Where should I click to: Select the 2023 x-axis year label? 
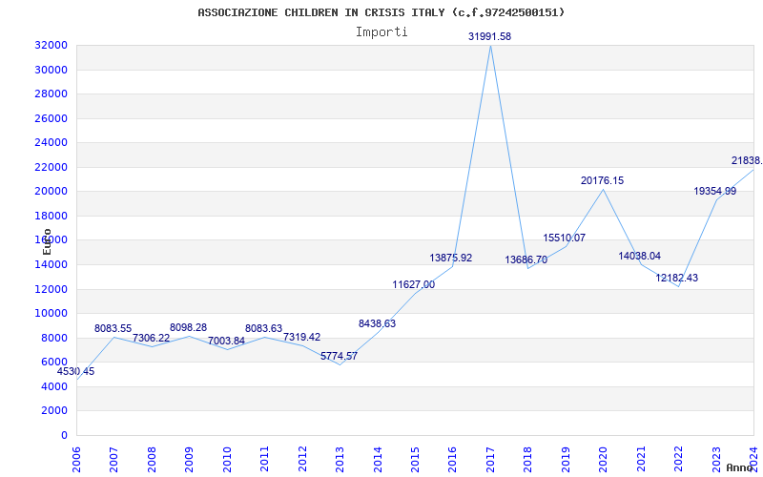coord(716,460)
